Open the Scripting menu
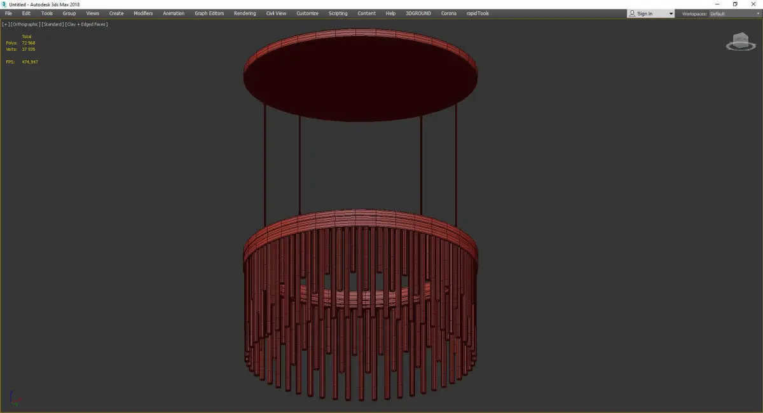Image resolution: width=763 pixels, height=413 pixels. (x=338, y=13)
